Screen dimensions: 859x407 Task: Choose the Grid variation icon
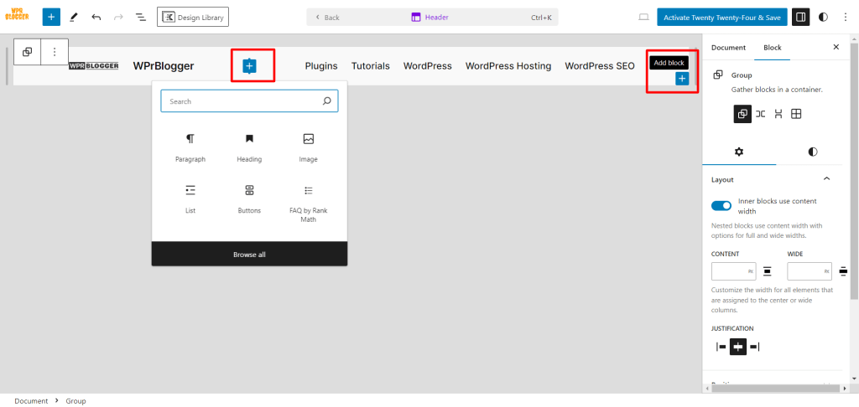[x=796, y=114]
